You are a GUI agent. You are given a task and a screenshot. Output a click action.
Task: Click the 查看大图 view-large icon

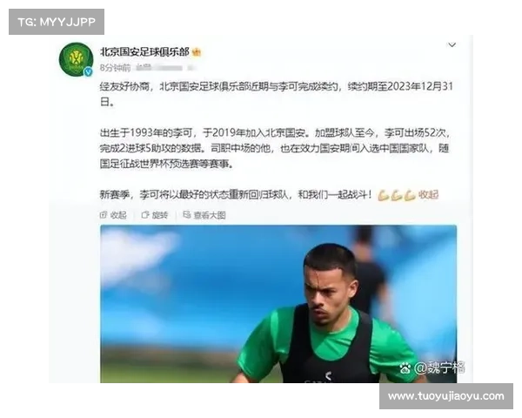[x=187, y=215]
